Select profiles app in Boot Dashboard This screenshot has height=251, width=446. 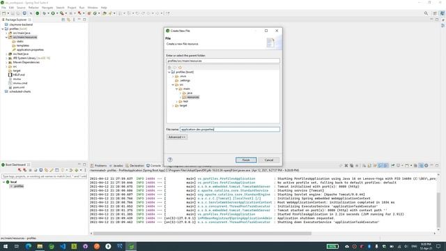tap(19, 186)
